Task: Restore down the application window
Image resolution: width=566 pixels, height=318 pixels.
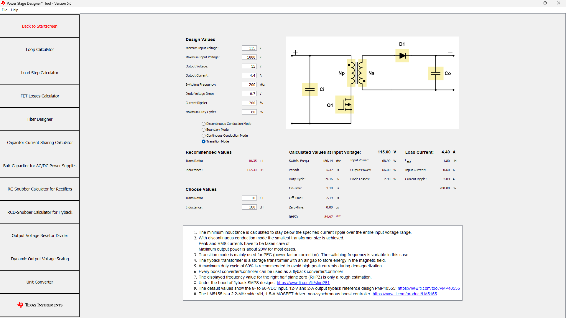Action: click(x=545, y=3)
